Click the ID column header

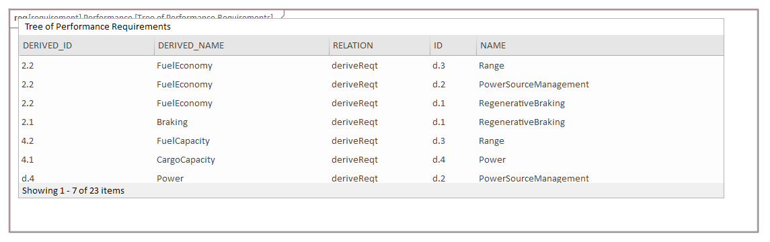point(438,46)
